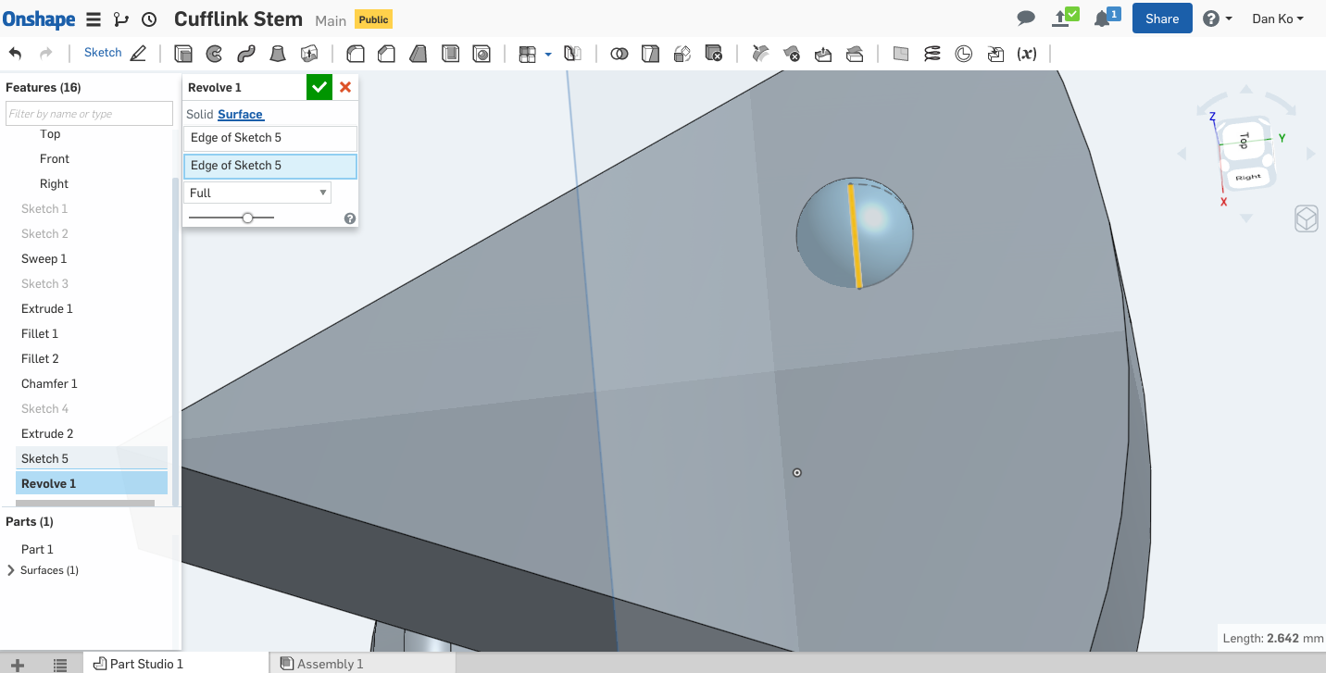
Task: Open the Boolean tool
Action: coord(619,54)
